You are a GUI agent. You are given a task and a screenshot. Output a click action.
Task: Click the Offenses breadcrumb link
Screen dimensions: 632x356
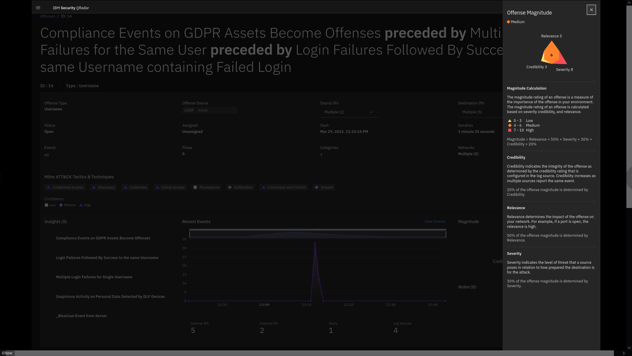pyautogui.click(x=47, y=16)
